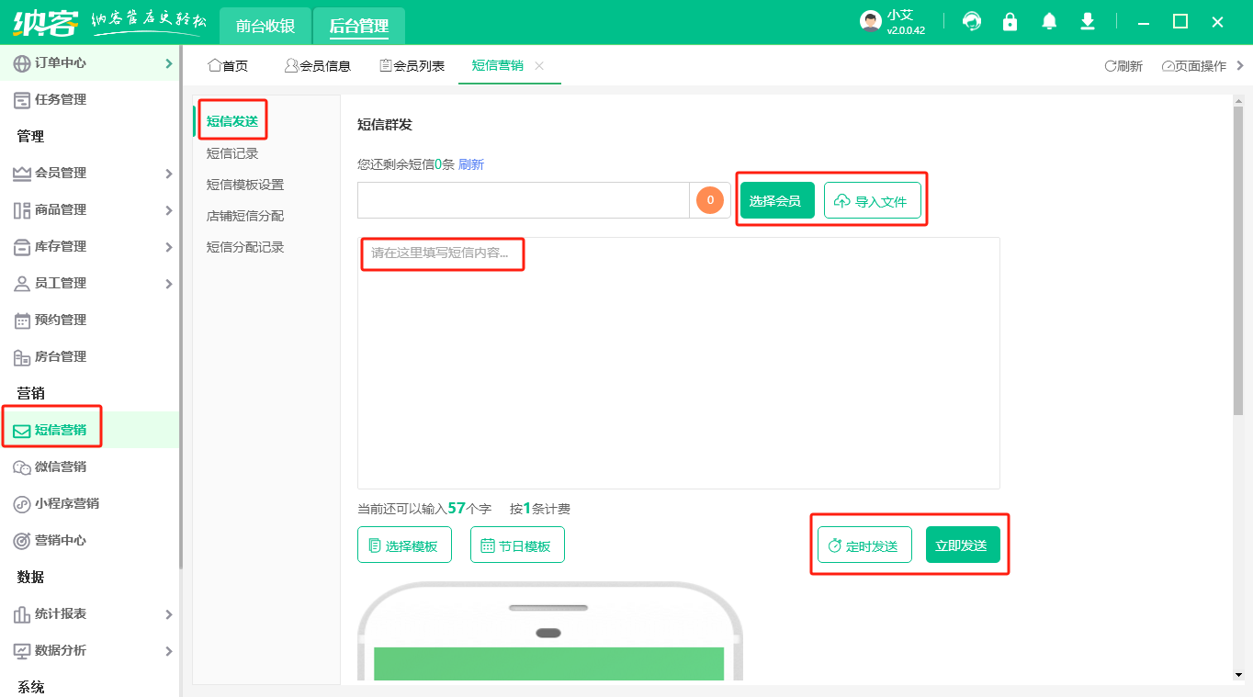Open the download icon top right

1087,20
